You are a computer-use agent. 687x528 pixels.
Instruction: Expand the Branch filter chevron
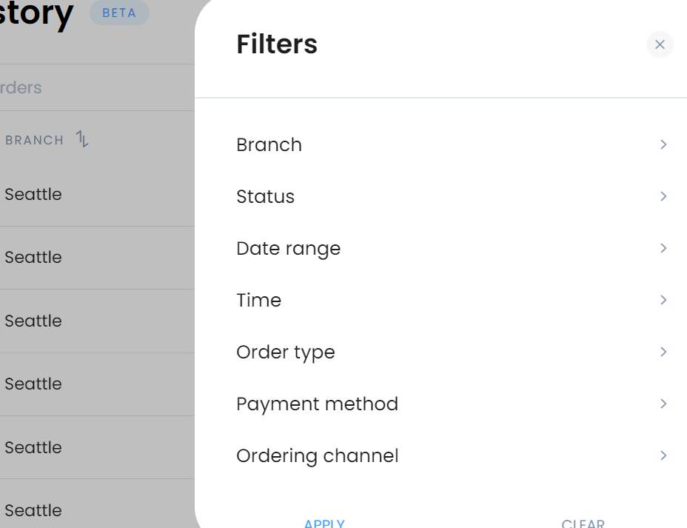coord(663,144)
